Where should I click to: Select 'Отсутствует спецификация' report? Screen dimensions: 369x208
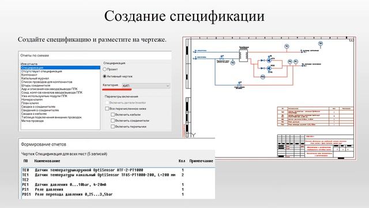click(x=42, y=71)
